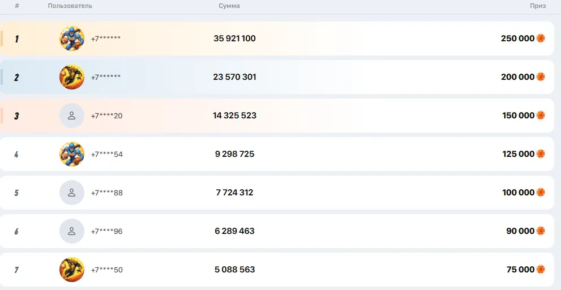This screenshot has height=290, width=561.
Task: Click the prize amount 125 000
Action: pyautogui.click(x=519, y=154)
